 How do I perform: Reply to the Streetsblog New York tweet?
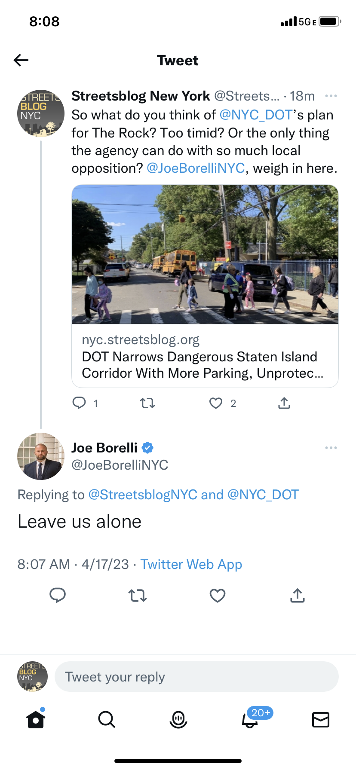[79, 403]
